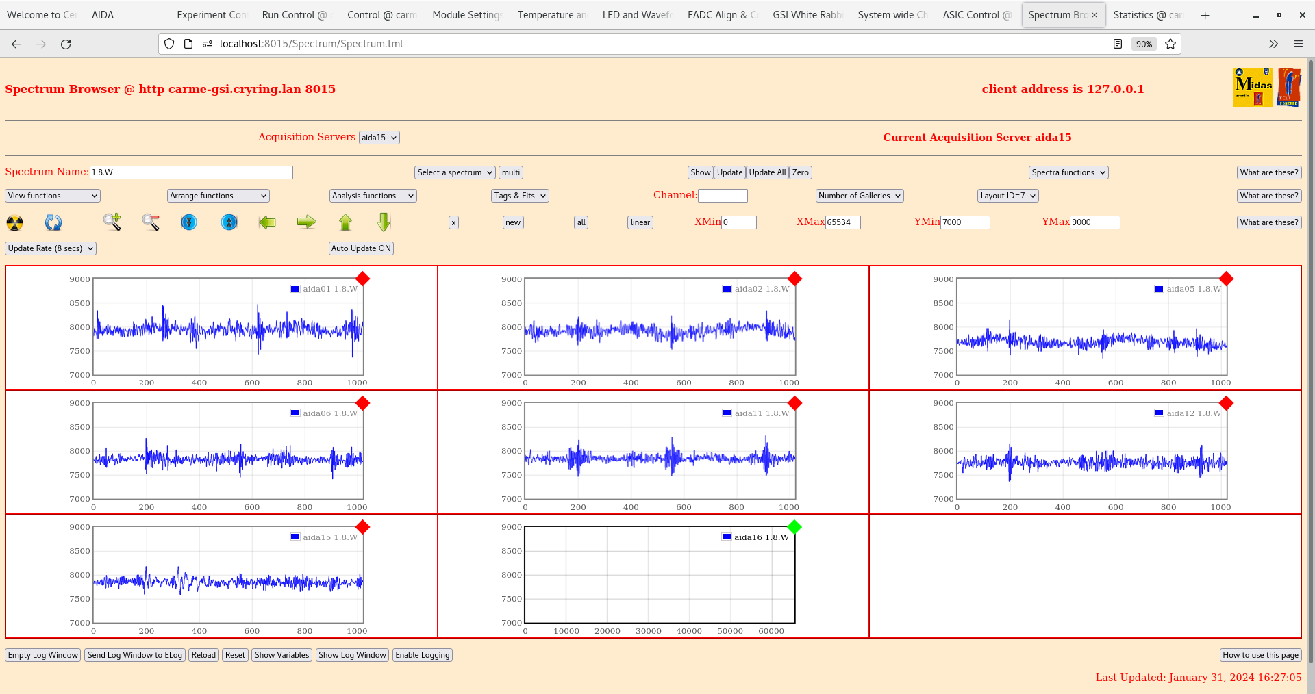
Task: Click the green diamond marker on aida16 plot
Action: coord(794,527)
